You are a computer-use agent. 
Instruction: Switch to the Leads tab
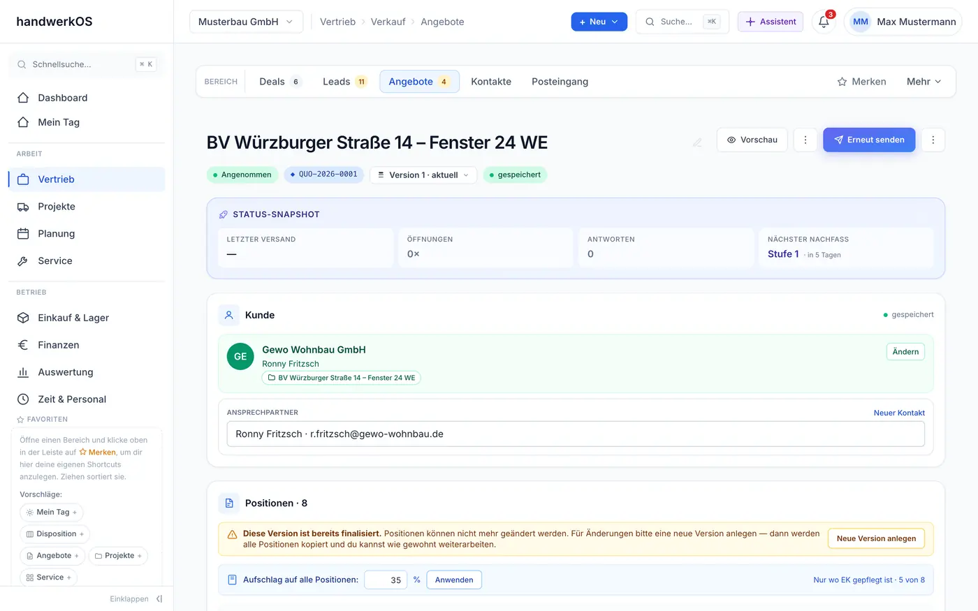coord(344,82)
